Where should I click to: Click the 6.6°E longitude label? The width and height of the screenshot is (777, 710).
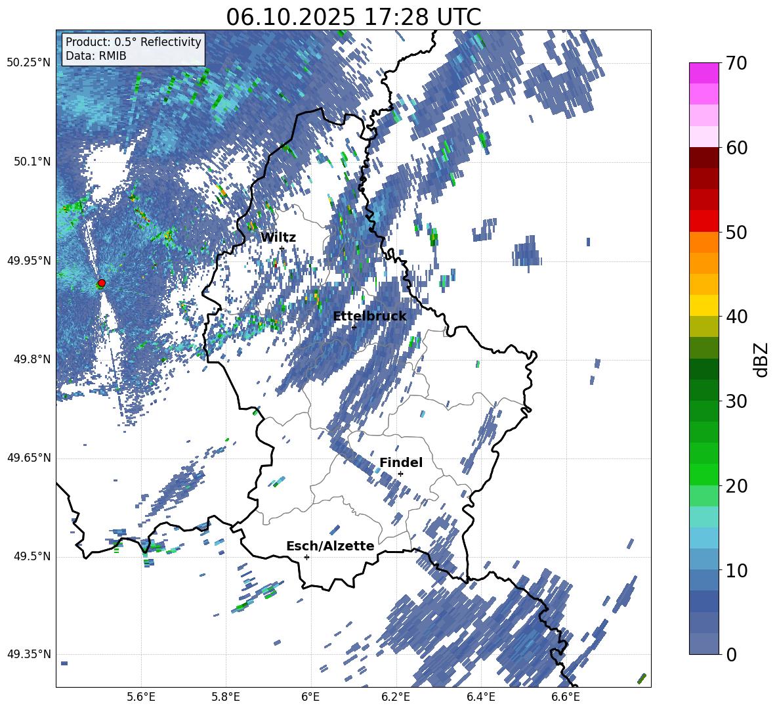[x=566, y=697]
